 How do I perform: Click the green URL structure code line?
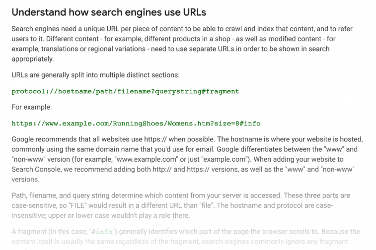click(125, 91)
